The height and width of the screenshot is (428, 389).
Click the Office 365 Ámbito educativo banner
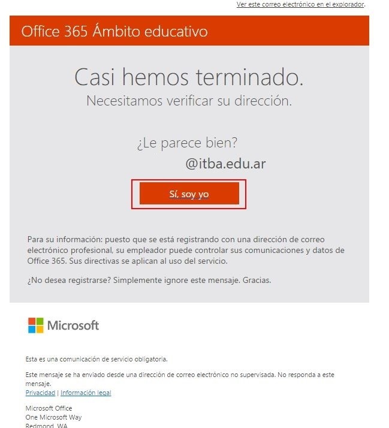(189, 31)
